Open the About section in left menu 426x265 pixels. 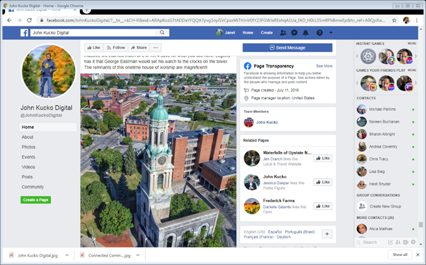click(x=28, y=137)
